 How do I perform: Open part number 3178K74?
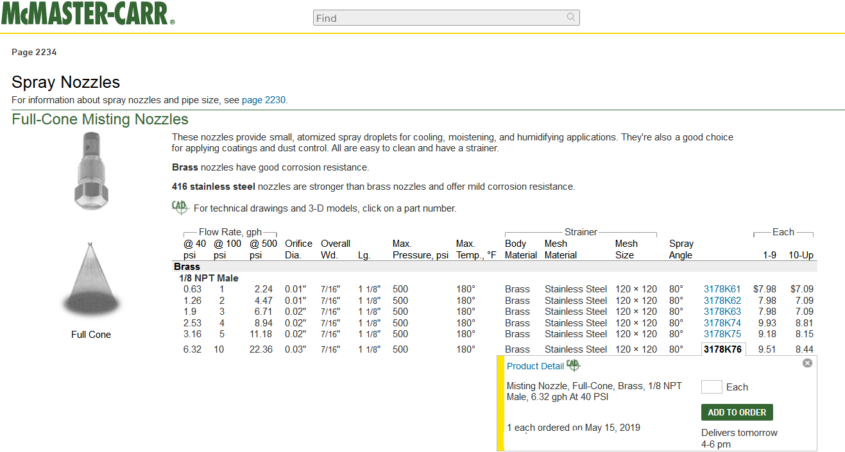click(722, 323)
